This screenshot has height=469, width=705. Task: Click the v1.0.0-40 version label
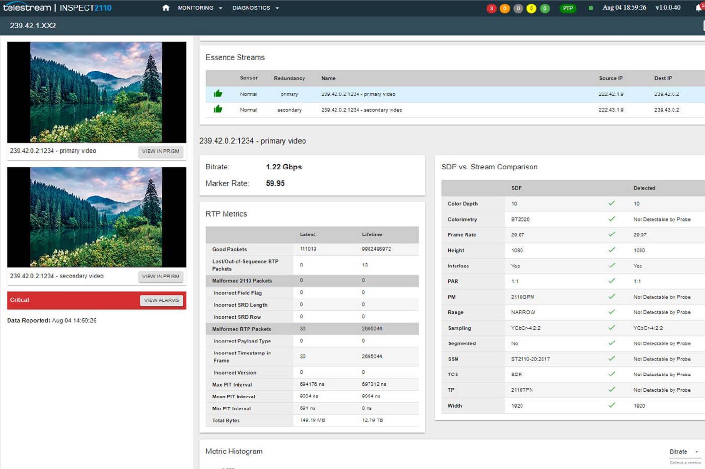pos(668,7)
